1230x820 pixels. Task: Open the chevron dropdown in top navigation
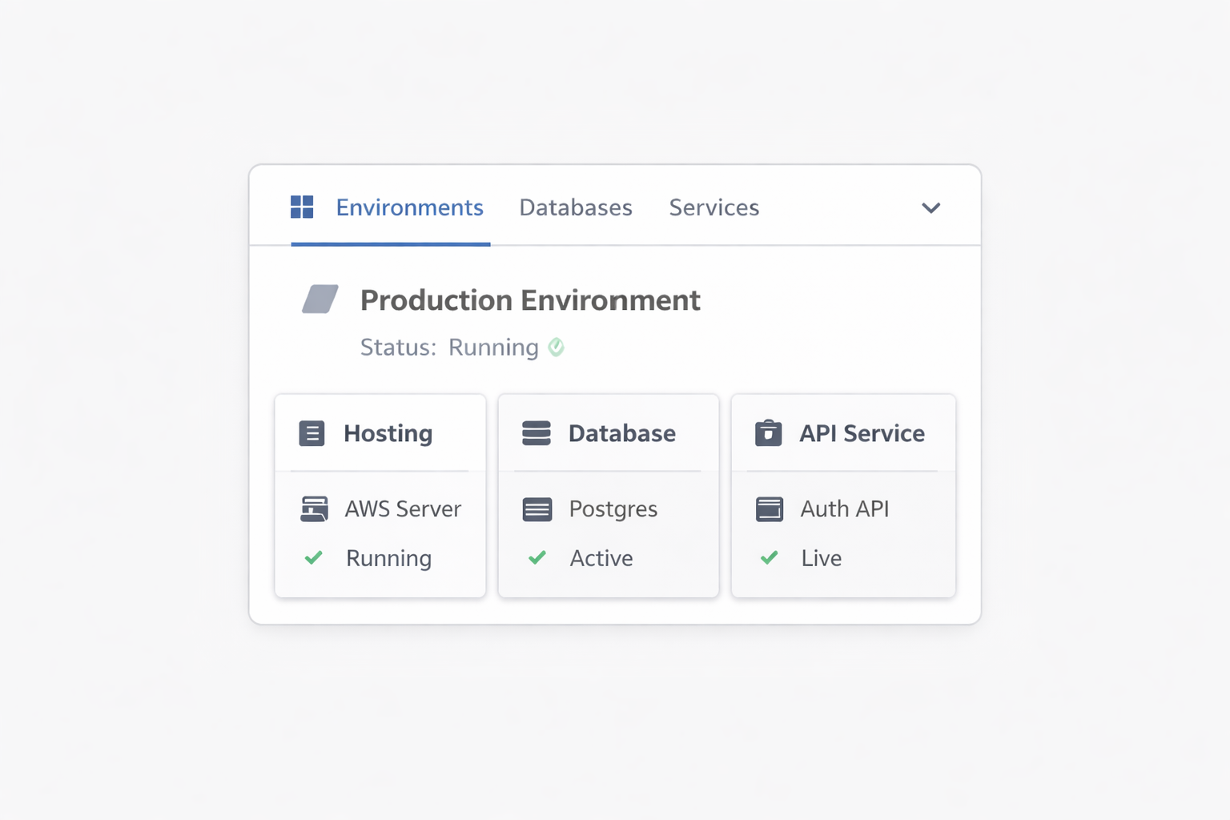[x=931, y=207]
